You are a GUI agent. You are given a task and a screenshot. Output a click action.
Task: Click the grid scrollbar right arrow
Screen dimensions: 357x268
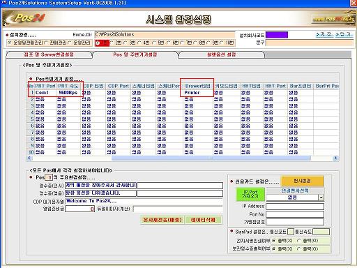coord(335,158)
